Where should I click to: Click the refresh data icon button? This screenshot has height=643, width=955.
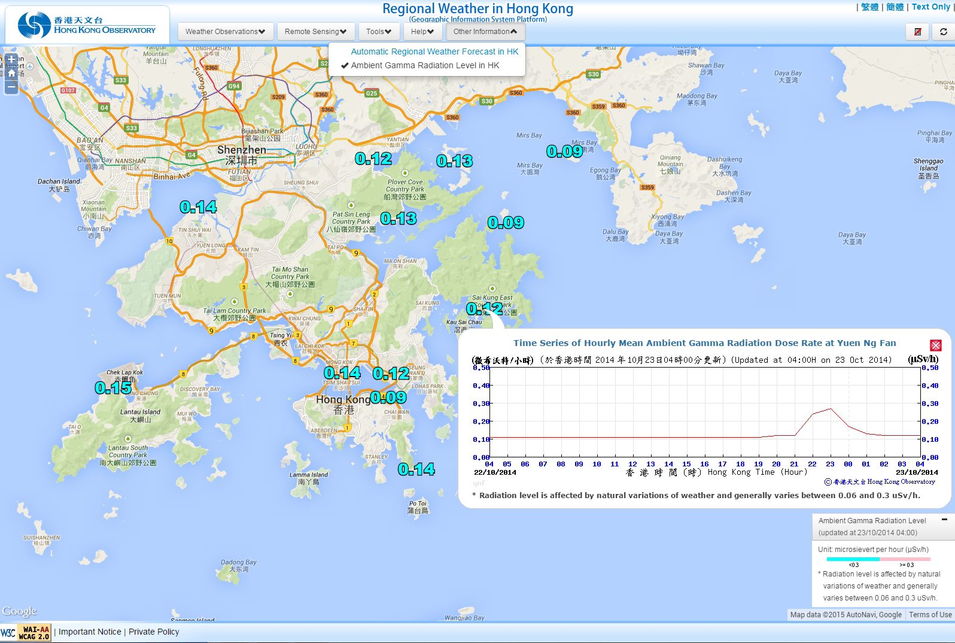(944, 32)
